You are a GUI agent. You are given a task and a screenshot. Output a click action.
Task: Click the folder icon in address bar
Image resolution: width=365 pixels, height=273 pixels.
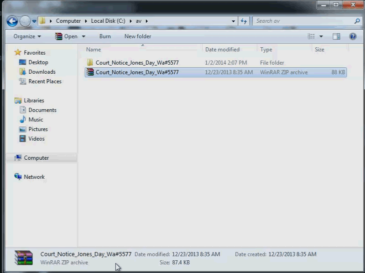point(42,21)
